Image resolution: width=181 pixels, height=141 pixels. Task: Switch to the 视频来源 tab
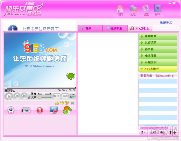pyautogui.click(x=115, y=28)
